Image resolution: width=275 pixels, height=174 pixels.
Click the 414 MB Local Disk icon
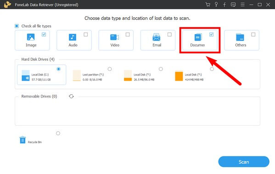click(x=179, y=75)
